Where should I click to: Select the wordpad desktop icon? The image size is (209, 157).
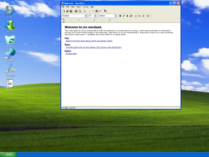tap(10, 85)
